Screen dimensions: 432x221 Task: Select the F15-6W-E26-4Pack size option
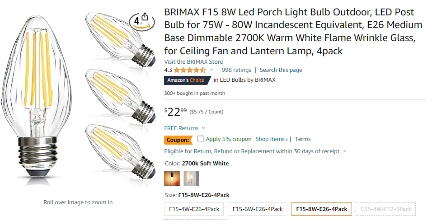coord(258,209)
